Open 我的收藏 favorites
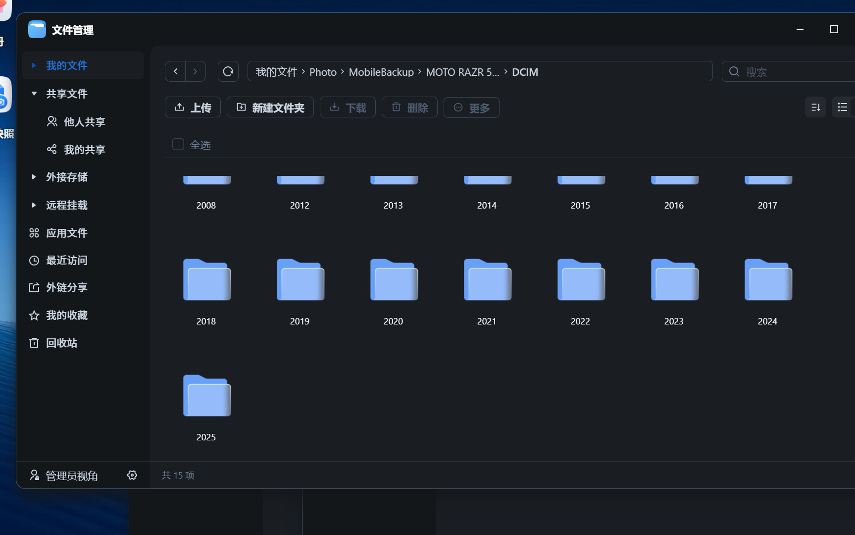Viewport: 855px width, 535px height. click(66, 315)
